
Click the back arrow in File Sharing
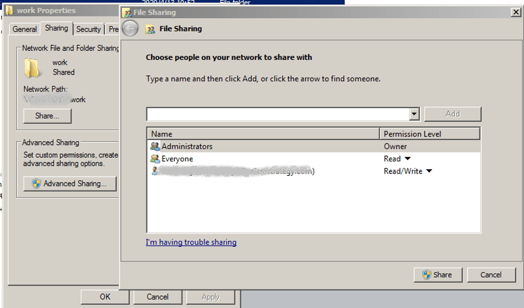coord(130,28)
